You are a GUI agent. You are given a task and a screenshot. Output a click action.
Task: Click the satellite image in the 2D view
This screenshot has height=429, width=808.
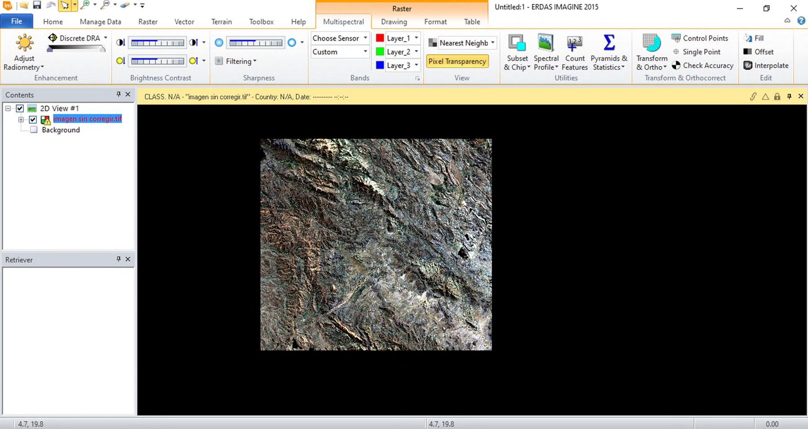pos(376,245)
